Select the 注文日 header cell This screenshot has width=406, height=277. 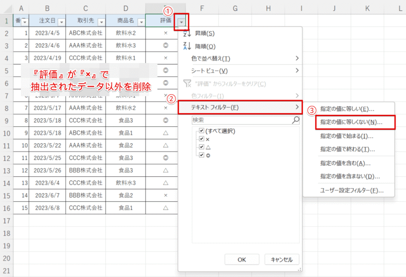(x=47, y=21)
